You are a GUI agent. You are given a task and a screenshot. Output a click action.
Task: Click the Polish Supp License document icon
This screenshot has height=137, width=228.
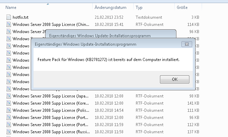point(9,110)
